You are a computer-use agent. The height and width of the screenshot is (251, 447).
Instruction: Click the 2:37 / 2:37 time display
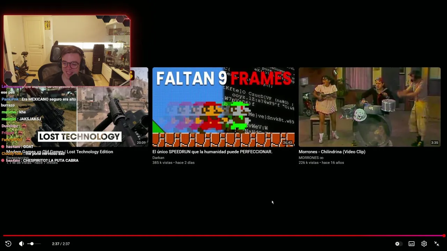click(61, 244)
